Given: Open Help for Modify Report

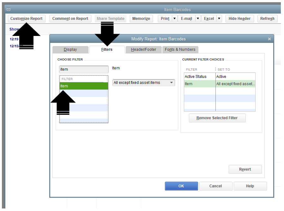Looking at the screenshot, I should pos(250,186).
